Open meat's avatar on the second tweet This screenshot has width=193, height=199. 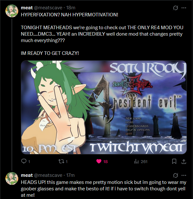[12, 178]
